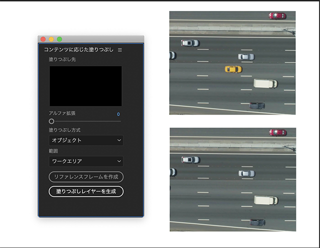The image size is (320, 248).
Task: Click the 塗りつぶし方式 label
Action: [64, 130]
